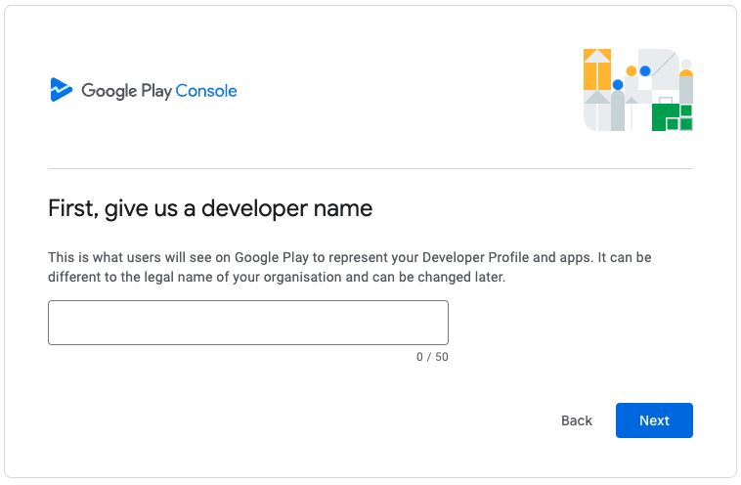Click the "First, give us a developer name" heading
The image size is (741, 485).
click(x=210, y=208)
